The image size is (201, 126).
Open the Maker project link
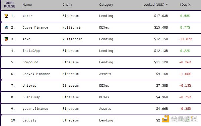pyautogui.click(x=27, y=16)
